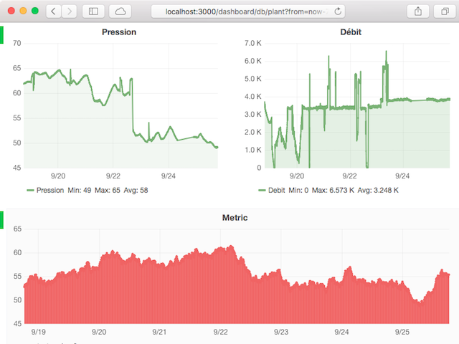Toggle Pression series in legend
This screenshot has width=459, height=344.
49,191
